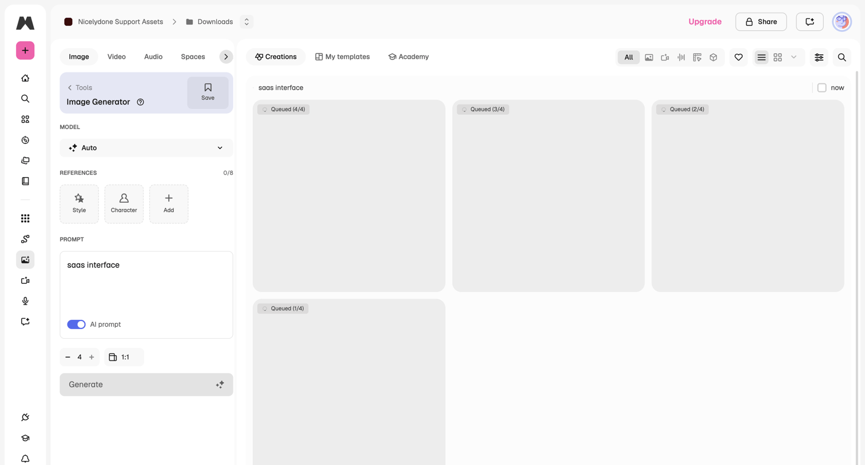Click the pink plus create button

tap(25, 50)
